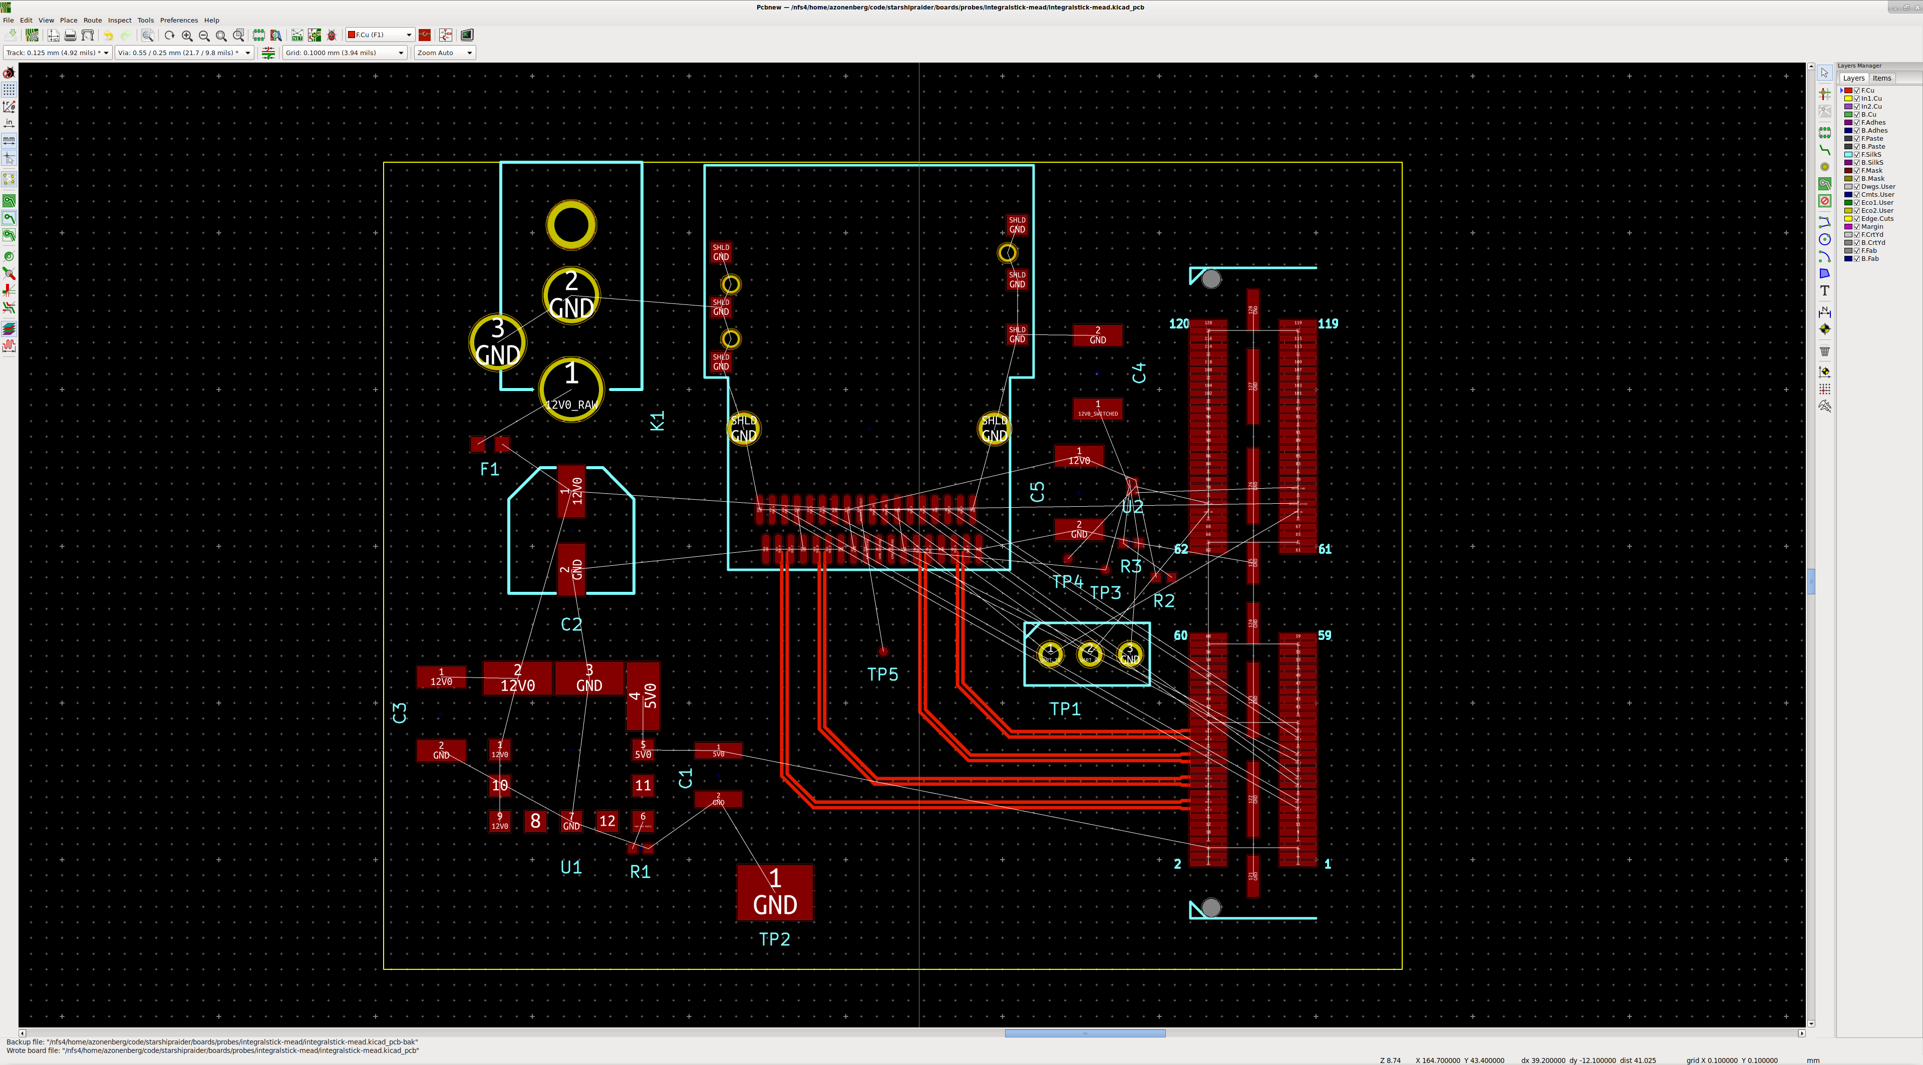Toggle grid display in left toolbar
The width and height of the screenshot is (1923, 1065).
[x=9, y=90]
